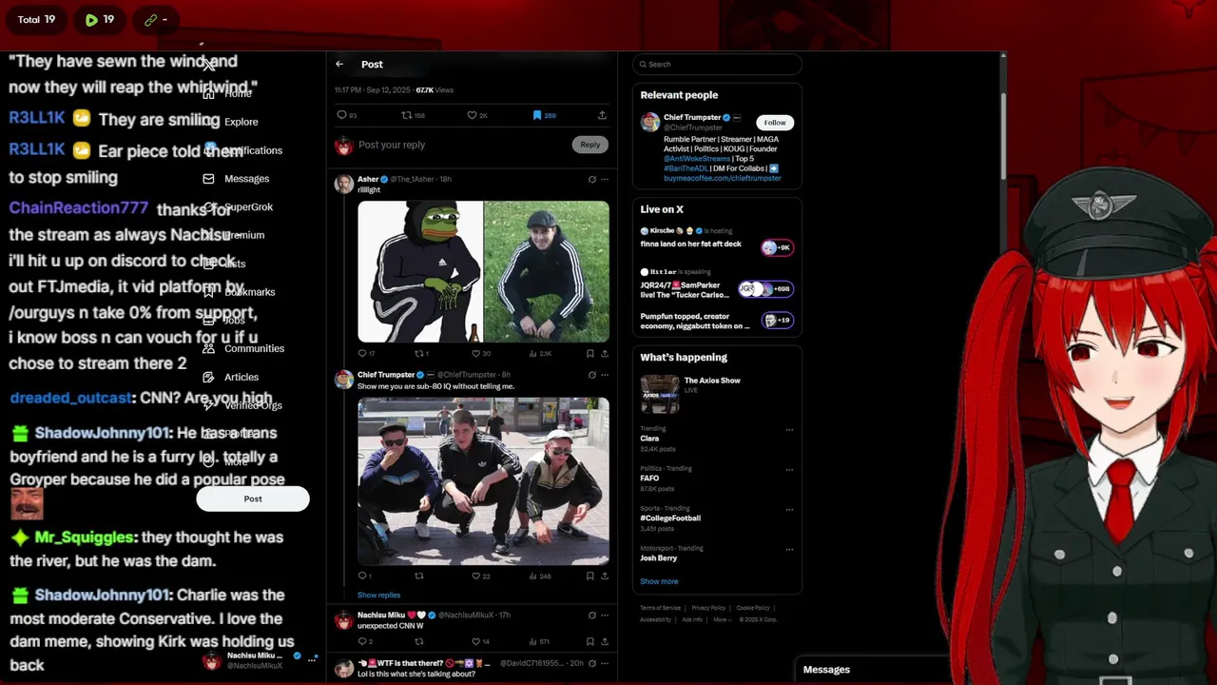Share Nachisu Miku's unexpected CNN W post

click(605, 641)
